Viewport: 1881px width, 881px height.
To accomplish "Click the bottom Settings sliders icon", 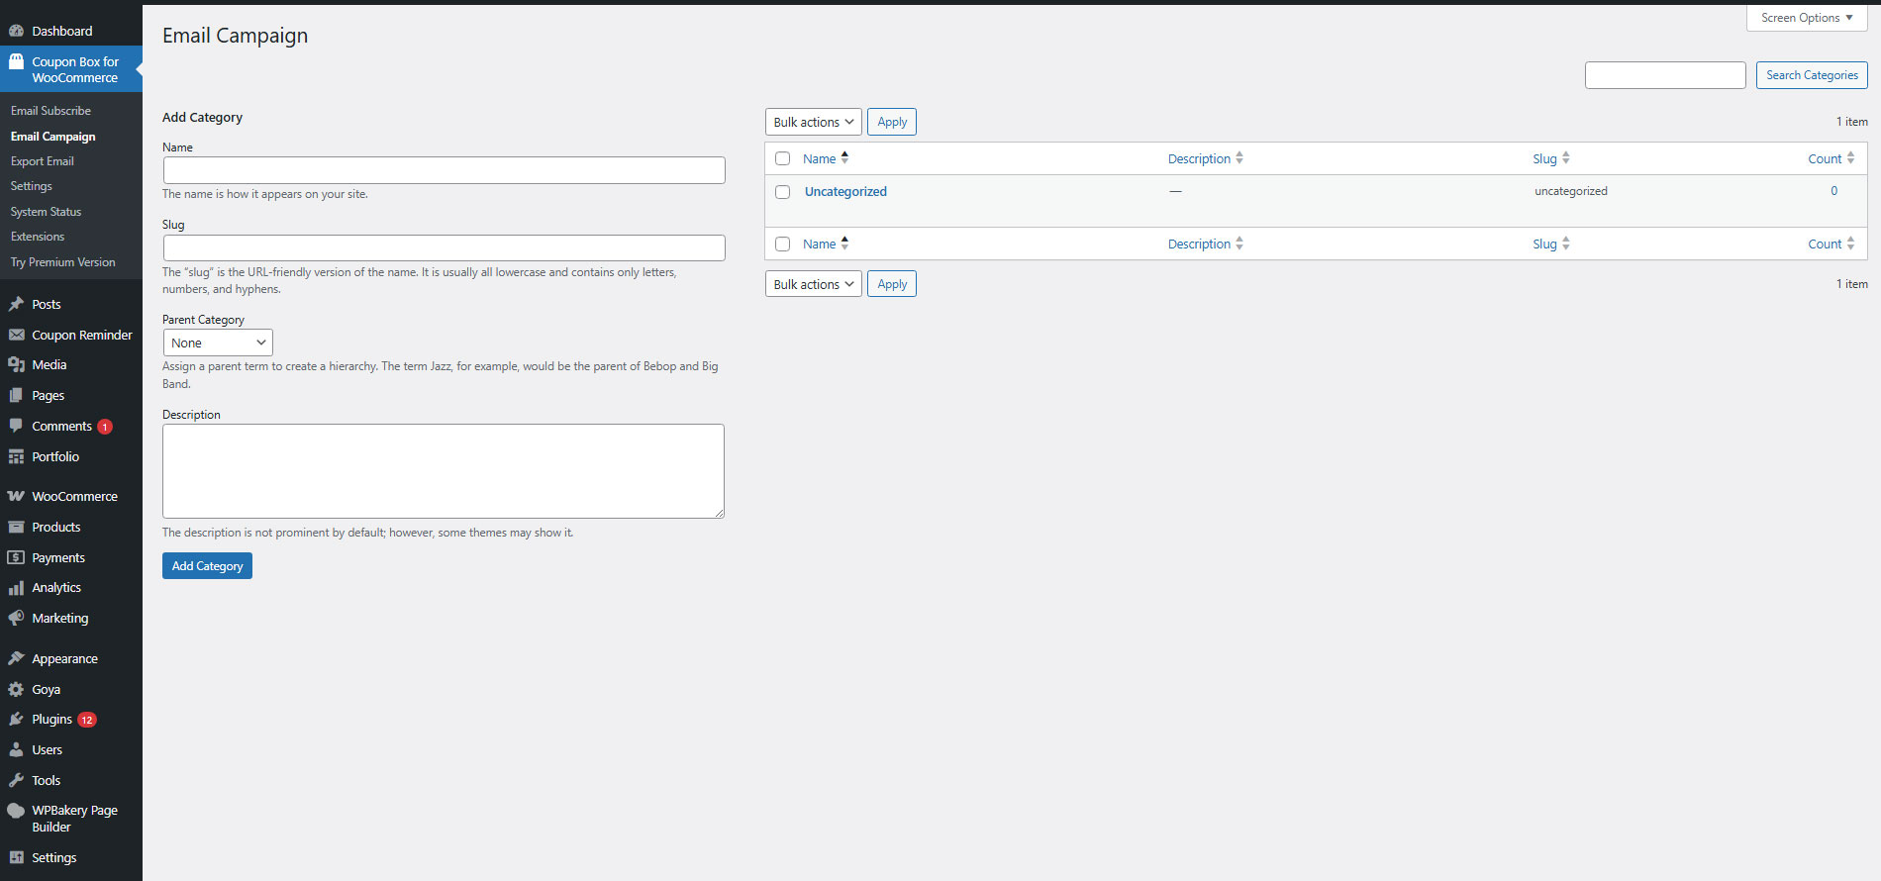I will coord(16,857).
